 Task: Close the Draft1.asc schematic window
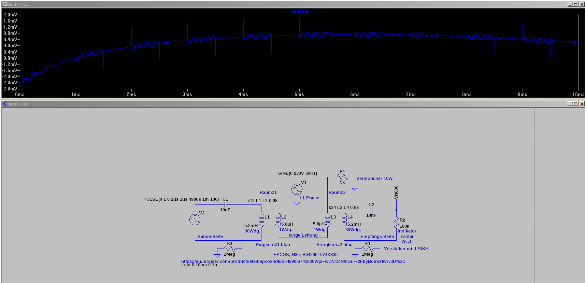(582, 104)
